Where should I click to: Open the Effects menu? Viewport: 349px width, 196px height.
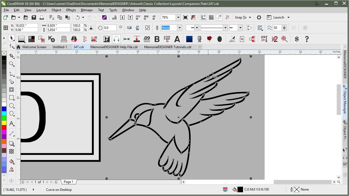pos(71,10)
